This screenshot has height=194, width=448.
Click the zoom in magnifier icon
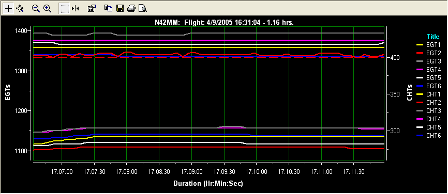[47, 9]
